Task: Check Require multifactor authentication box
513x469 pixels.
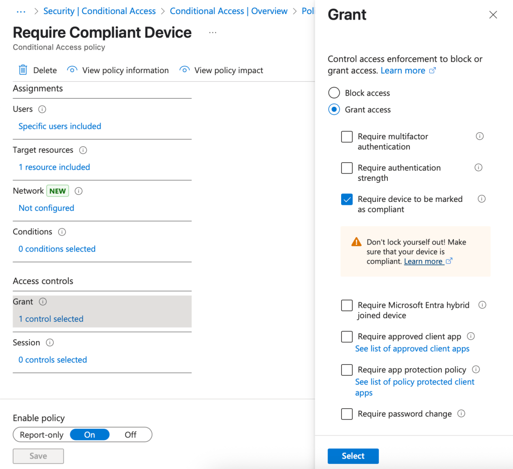Action: click(347, 137)
